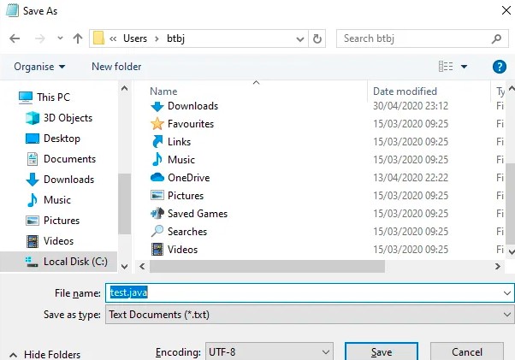The width and height of the screenshot is (515, 360).
Task: Sort by the Date modified column header
Action: (x=405, y=91)
